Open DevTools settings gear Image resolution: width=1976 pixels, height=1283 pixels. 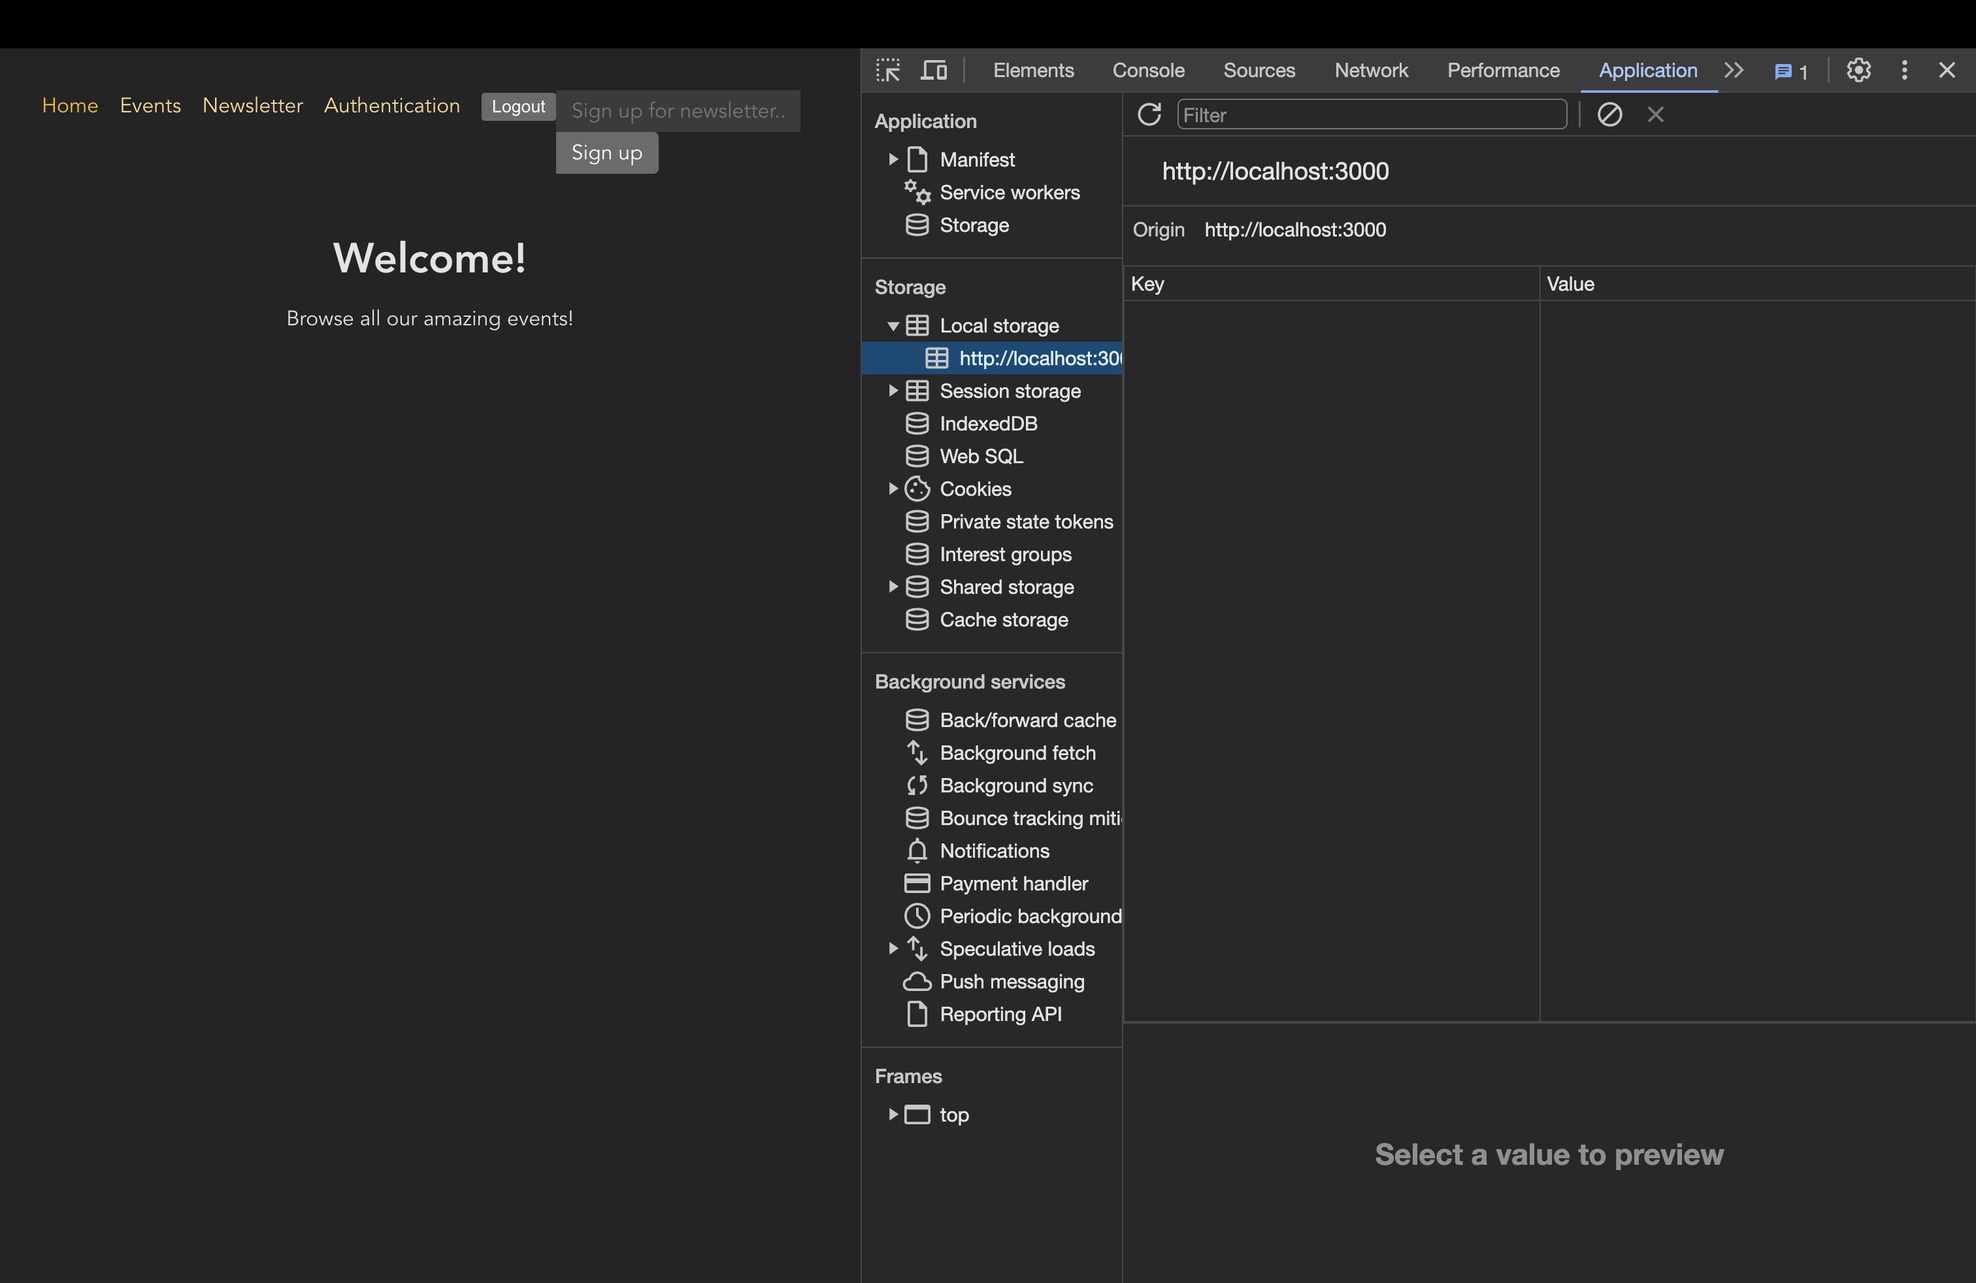[1858, 71]
